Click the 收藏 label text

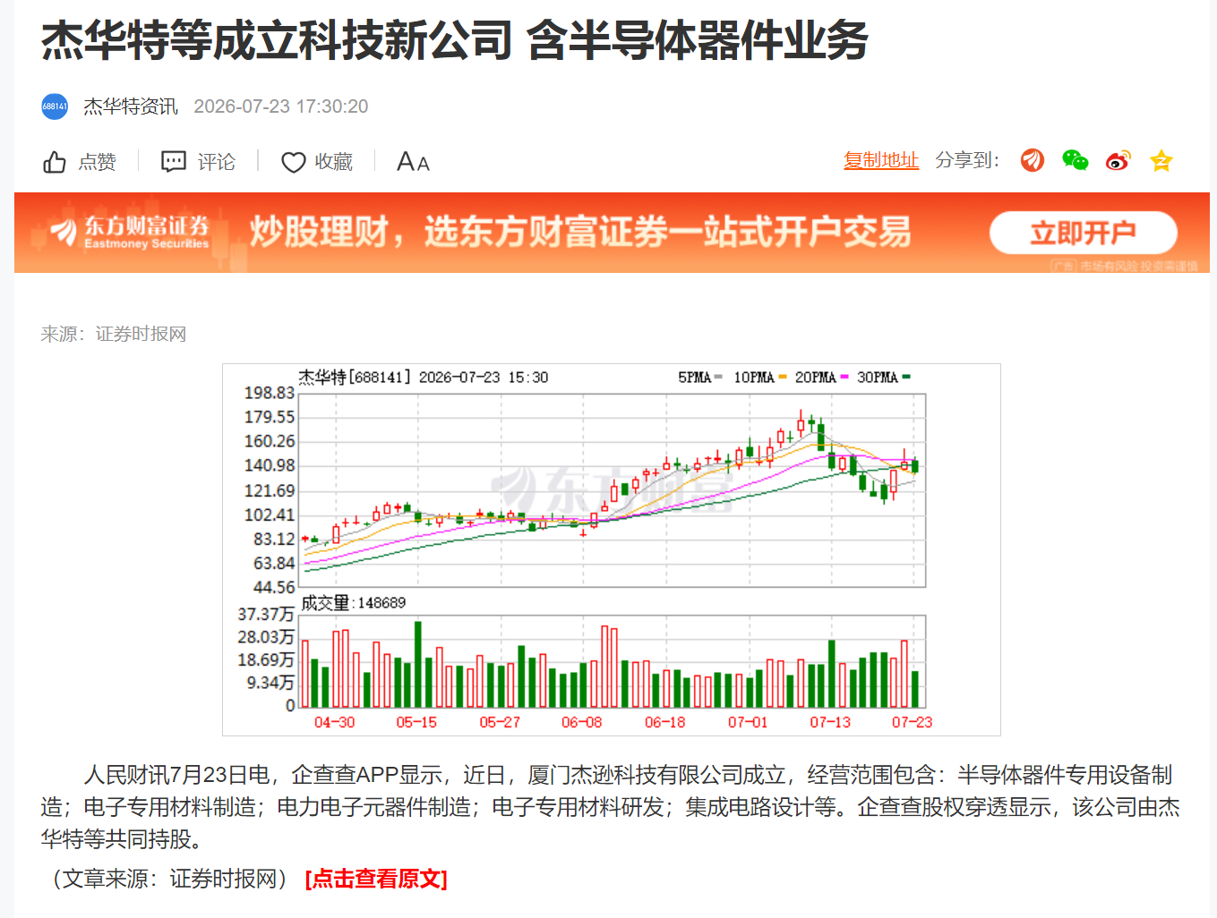click(x=334, y=162)
